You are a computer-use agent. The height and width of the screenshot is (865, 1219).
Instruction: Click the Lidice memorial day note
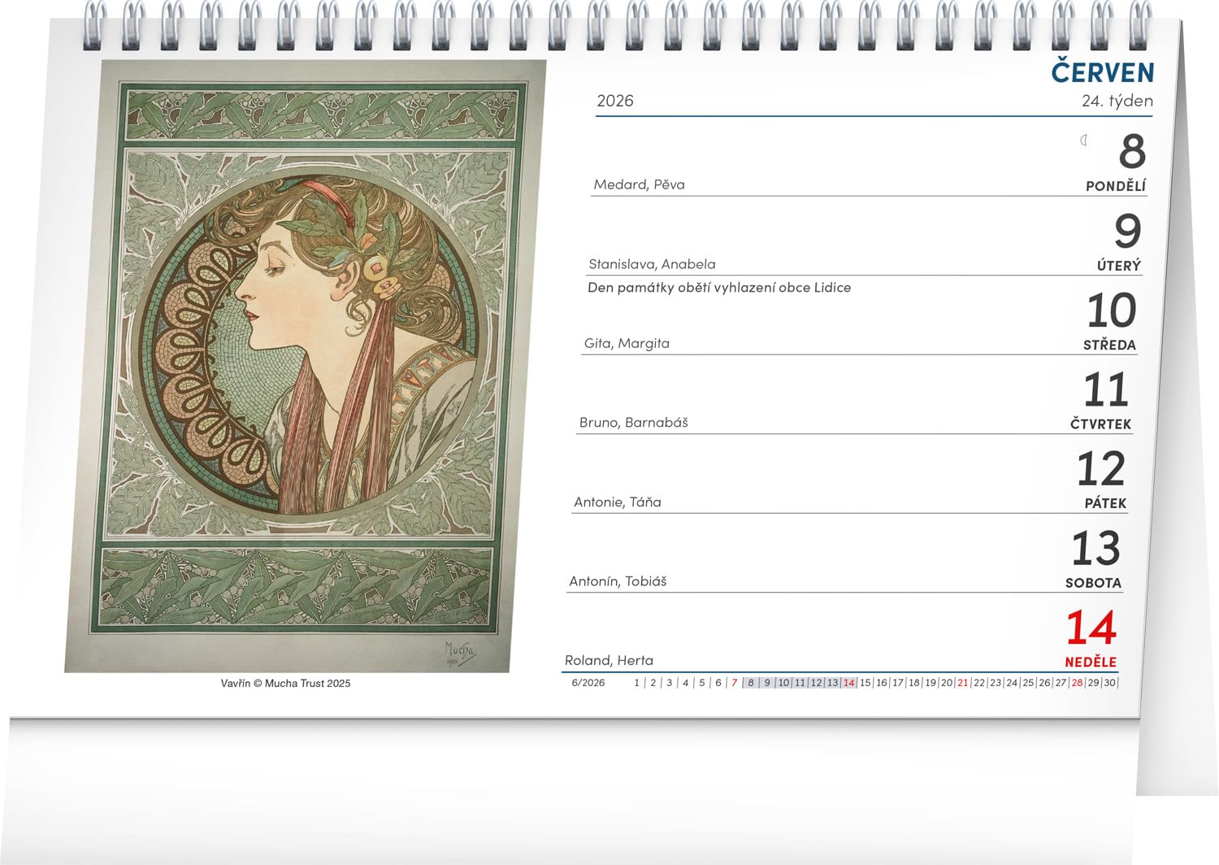(718, 287)
